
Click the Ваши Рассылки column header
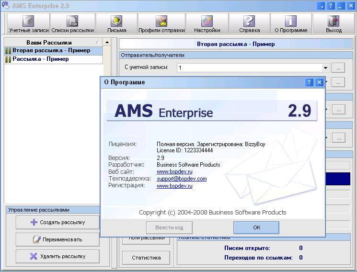click(x=49, y=42)
